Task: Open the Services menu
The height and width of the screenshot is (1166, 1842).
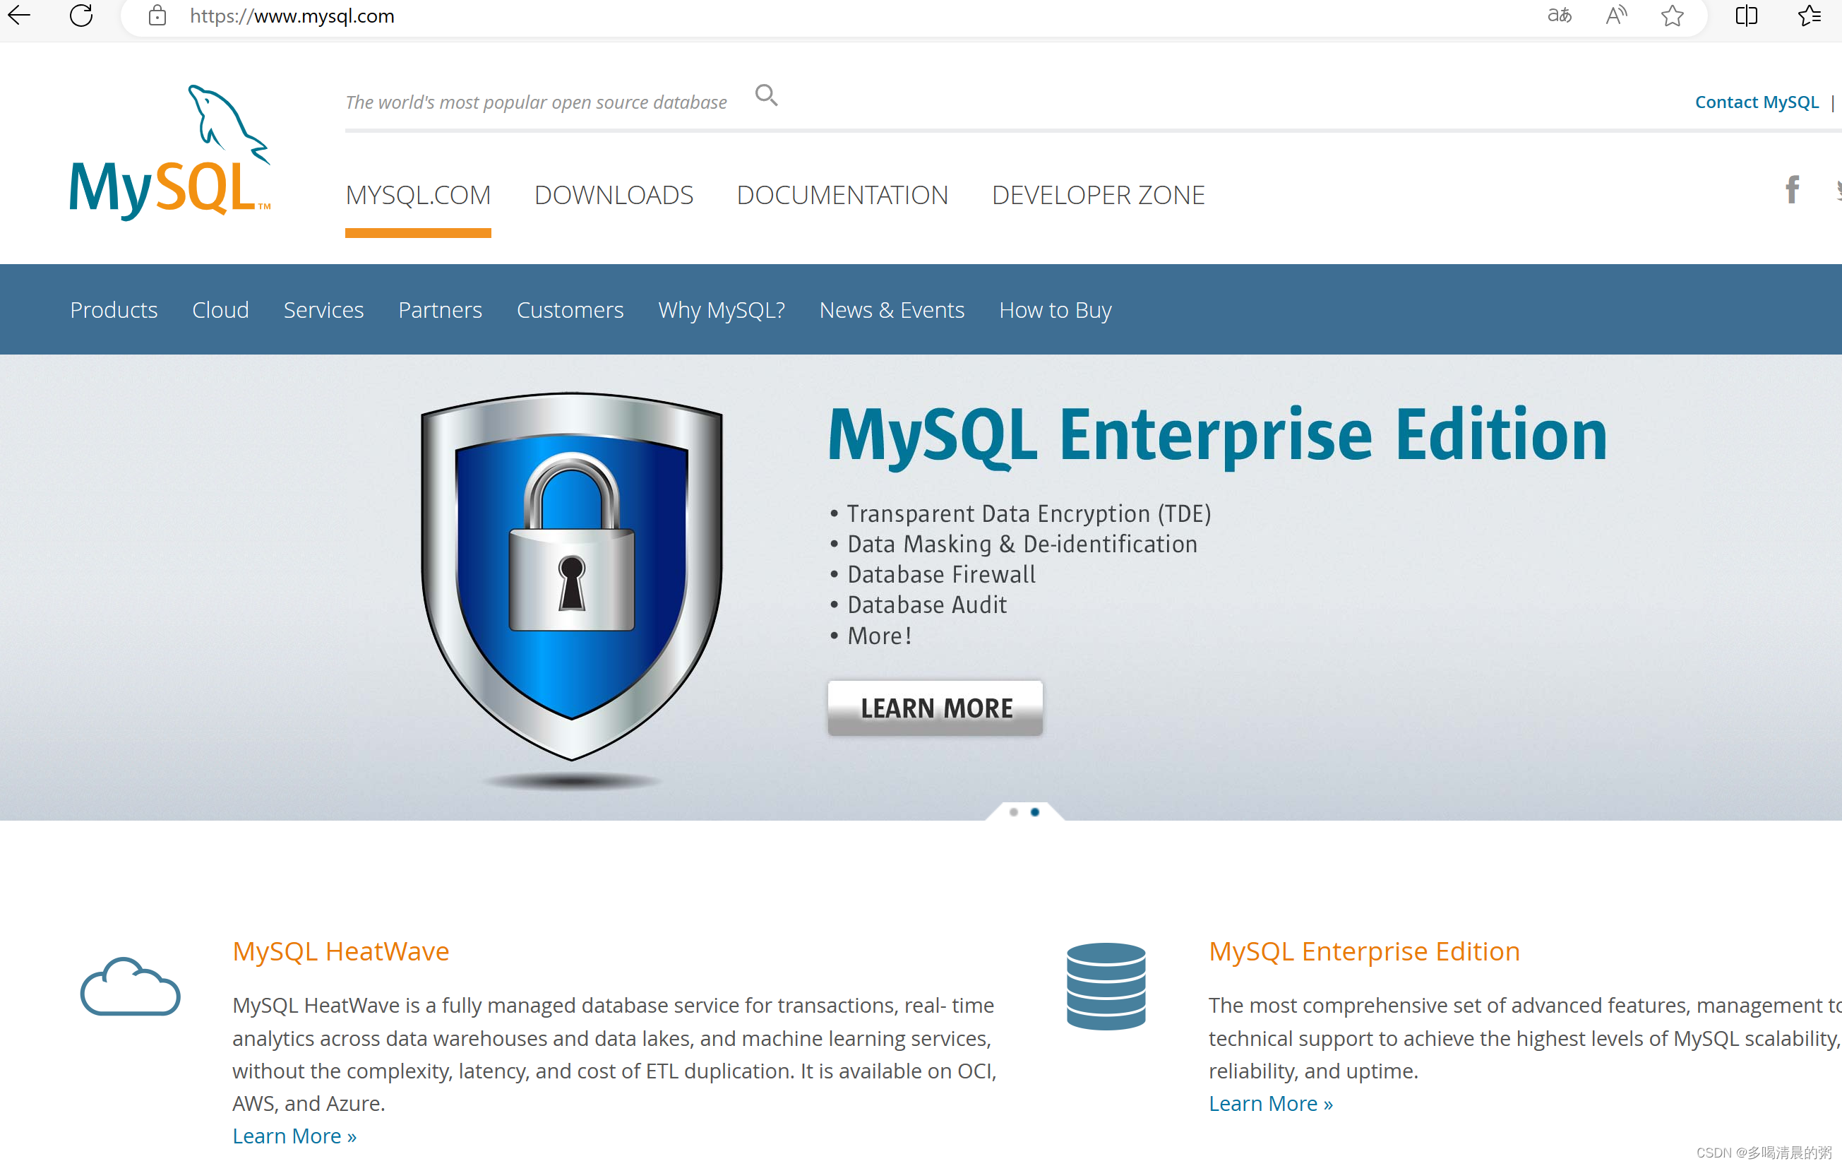Action: click(x=323, y=310)
